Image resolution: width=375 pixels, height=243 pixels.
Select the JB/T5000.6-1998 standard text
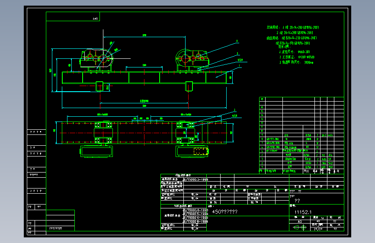(x=196, y=217)
